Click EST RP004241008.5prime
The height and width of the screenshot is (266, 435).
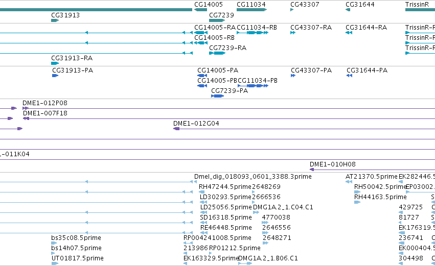(188, 243)
